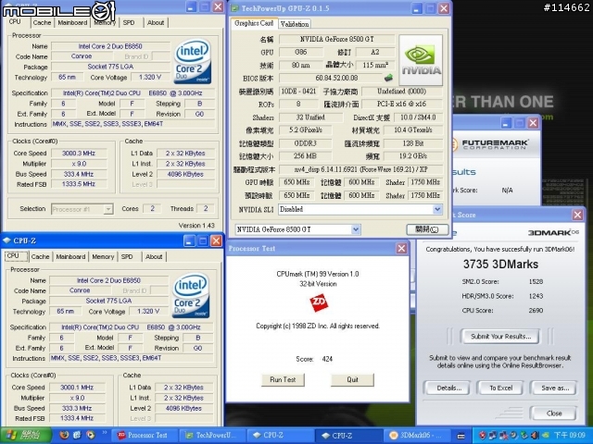Open Mainboard tab in CPU-Z showing 3000.1 MHz
Screen dimensions: 593x444
pos(70,257)
